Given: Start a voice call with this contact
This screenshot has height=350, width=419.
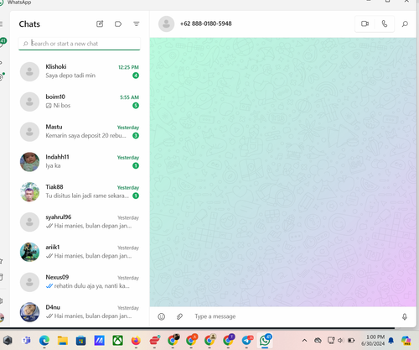Looking at the screenshot, I should [385, 24].
